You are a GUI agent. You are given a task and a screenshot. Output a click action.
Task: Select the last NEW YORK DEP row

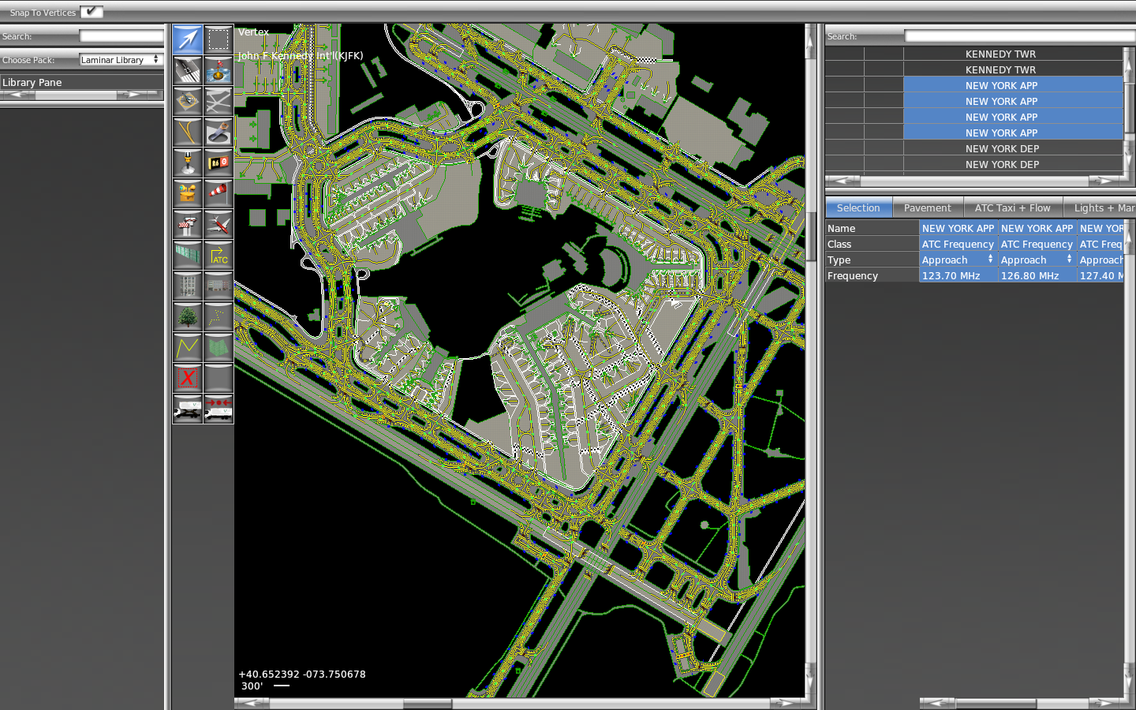pos(1002,165)
